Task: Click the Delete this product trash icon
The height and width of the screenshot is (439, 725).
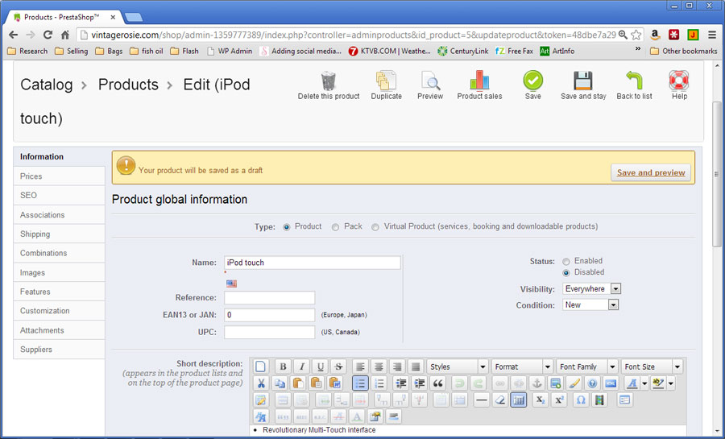Action: pos(329,81)
